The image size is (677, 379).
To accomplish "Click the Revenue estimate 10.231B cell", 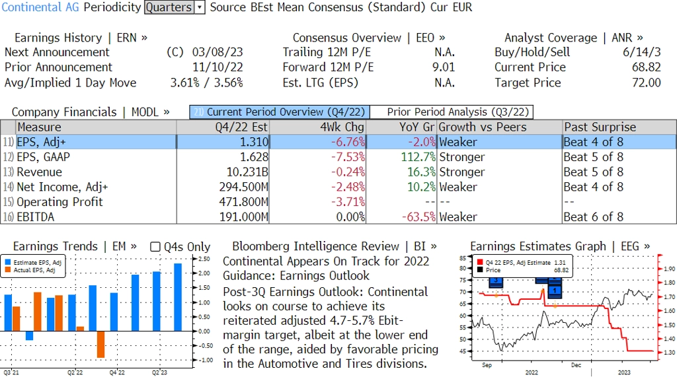I will pyautogui.click(x=223, y=172).
